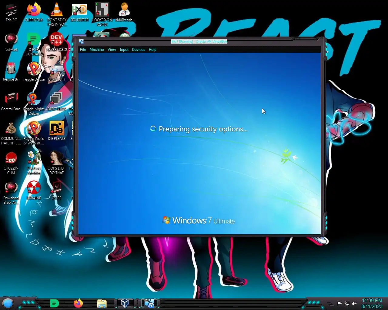Select the VM0Technic desktop icon
The image size is (388, 310).
[125, 12]
